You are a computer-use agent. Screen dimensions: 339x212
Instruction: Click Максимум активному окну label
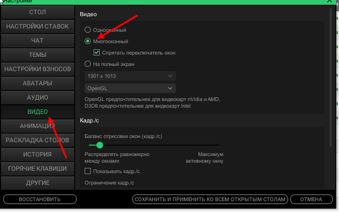(204, 158)
